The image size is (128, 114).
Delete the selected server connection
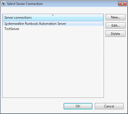[x=115, y=34]
